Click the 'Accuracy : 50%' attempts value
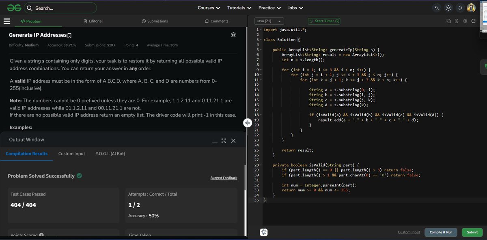 point(143,216)
